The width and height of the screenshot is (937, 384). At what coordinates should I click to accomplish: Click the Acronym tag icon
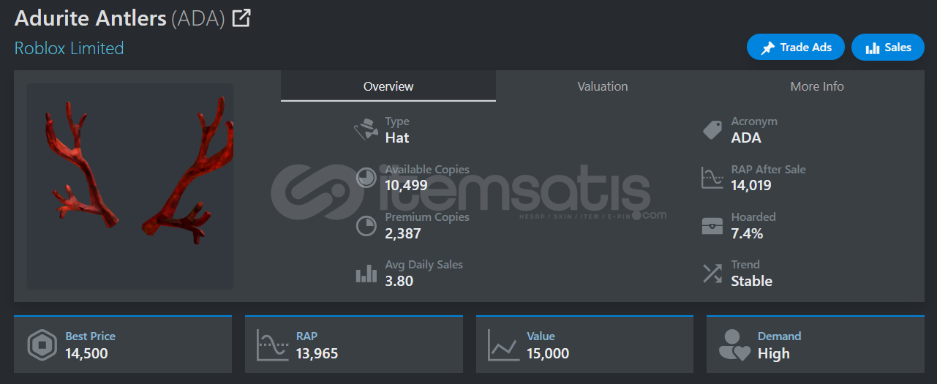pyautogui.click(x=712, y=130)
